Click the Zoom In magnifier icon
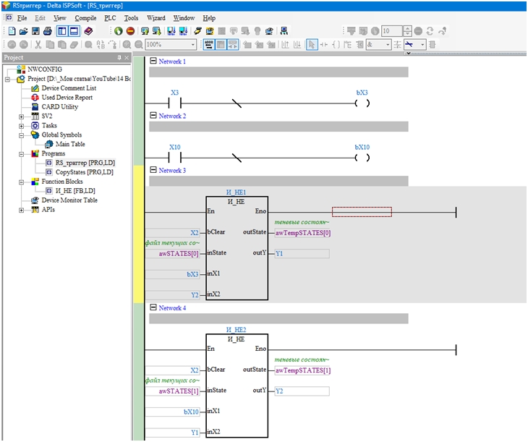528x442 pixels. point(127,44)
